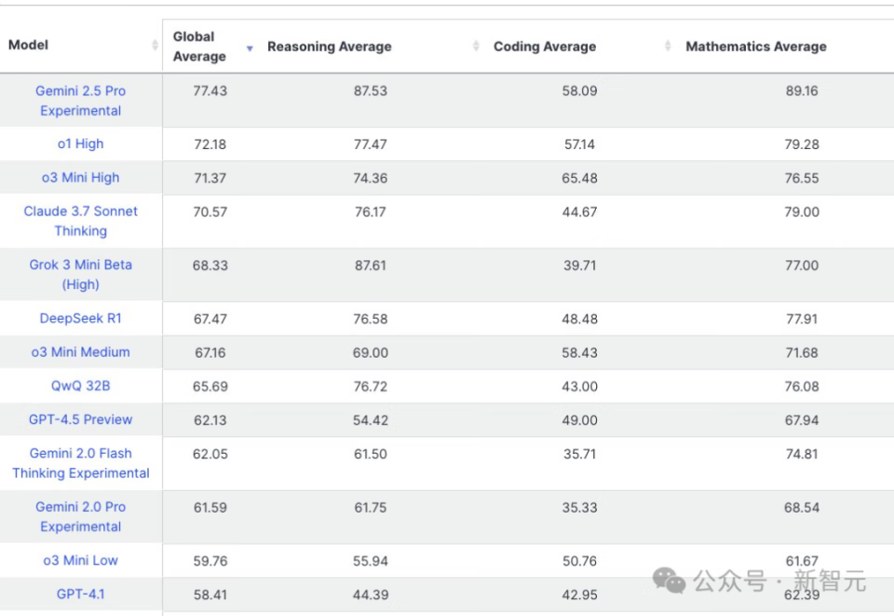Toggle the Global Average sort arrow
This screenshot has height=616, width=894.
[x=250, y=48]
